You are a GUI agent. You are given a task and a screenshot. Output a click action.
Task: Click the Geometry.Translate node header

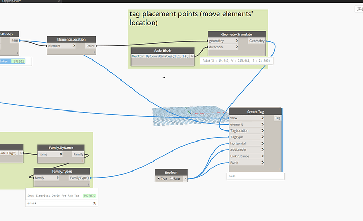tap(237, 34)
